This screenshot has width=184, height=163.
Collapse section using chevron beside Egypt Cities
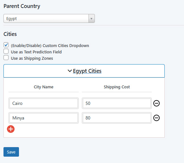[x=70, y=71]
